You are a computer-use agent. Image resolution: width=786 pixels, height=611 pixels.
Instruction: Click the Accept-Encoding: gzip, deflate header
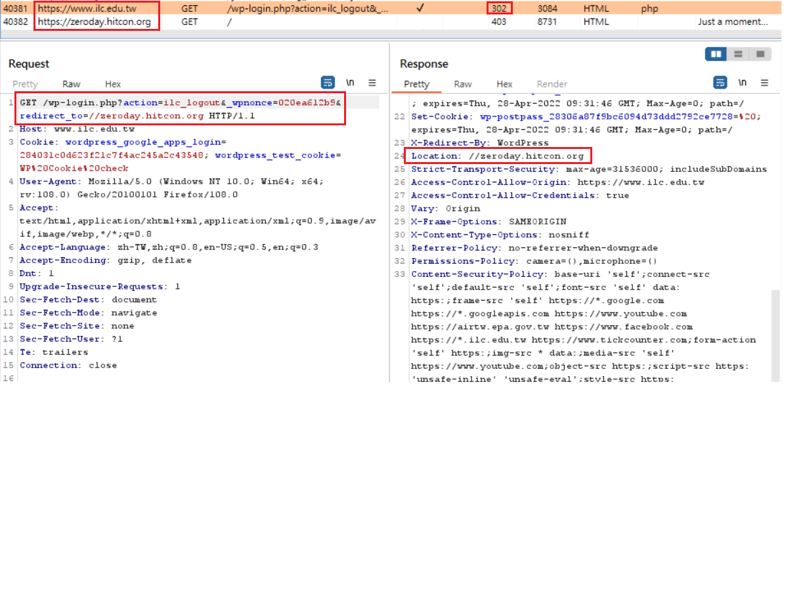[105, 261]
